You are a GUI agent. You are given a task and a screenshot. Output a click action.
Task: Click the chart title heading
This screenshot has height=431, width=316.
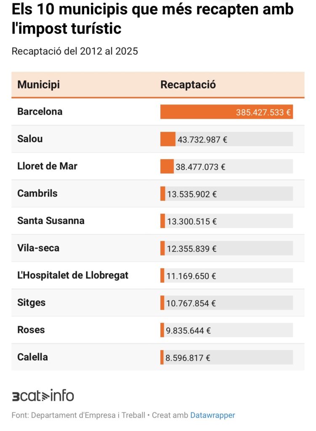pos(152,19)
